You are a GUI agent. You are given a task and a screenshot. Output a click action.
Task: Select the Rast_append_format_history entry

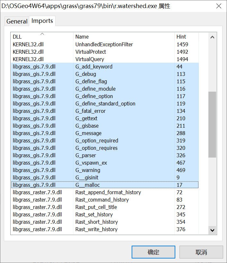coord(105,192)
